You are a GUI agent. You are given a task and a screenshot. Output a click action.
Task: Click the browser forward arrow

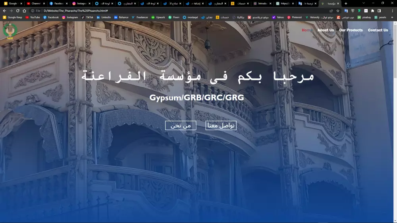coord(11,11)
